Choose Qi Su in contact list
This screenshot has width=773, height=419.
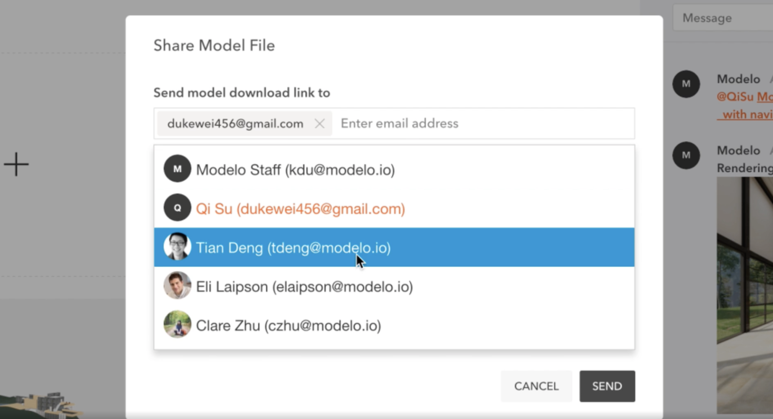coord(300,209)
